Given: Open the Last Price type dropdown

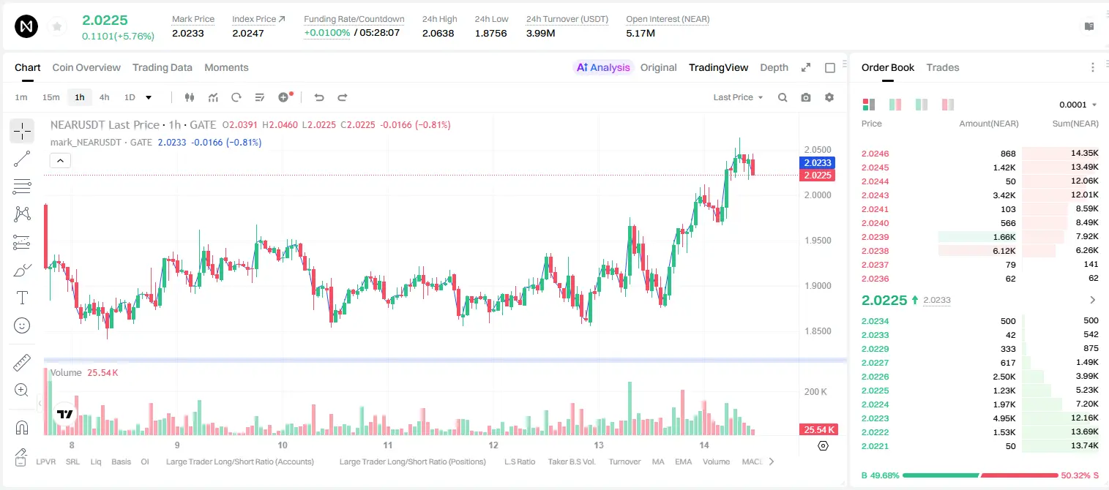Looking at the screenshot, I should point(738,97).
